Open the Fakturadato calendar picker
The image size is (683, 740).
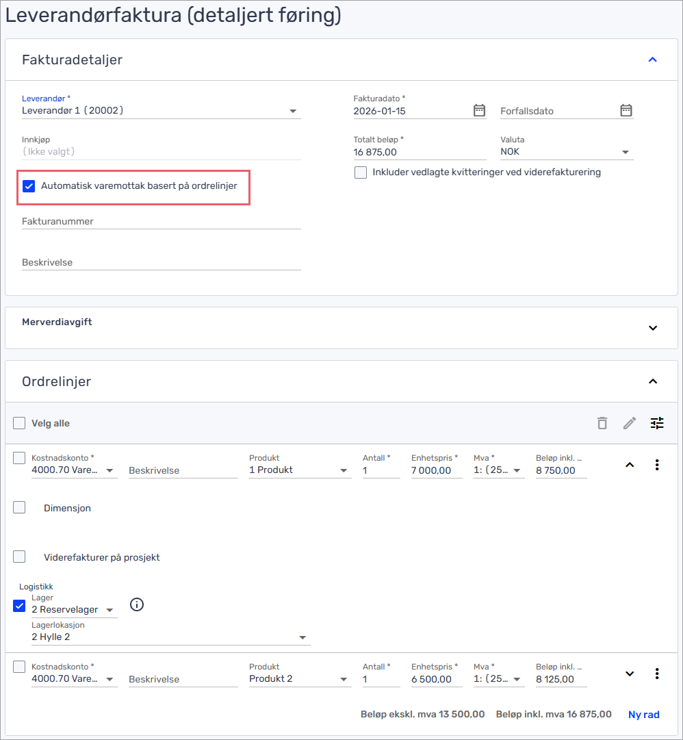pos(479,110)
